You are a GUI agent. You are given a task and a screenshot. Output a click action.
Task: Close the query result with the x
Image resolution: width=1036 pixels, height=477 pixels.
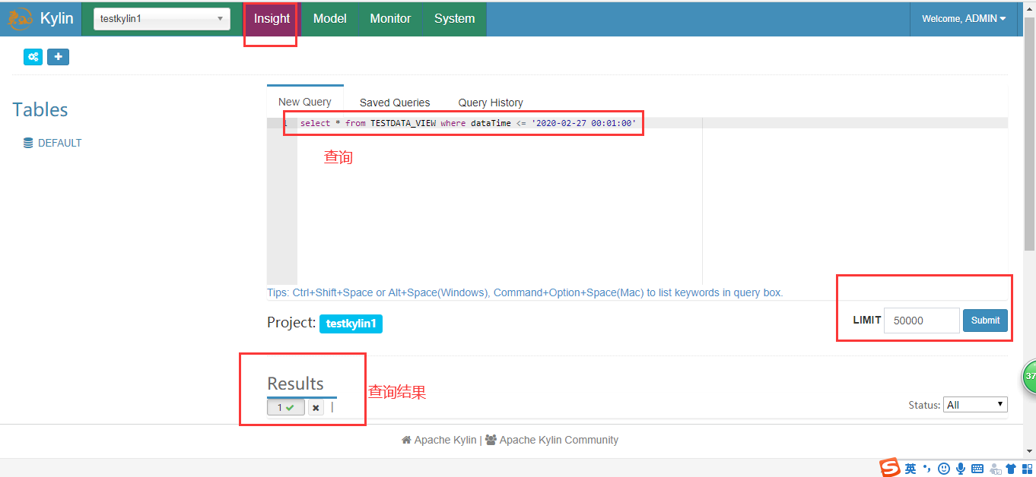click(316, 408)
